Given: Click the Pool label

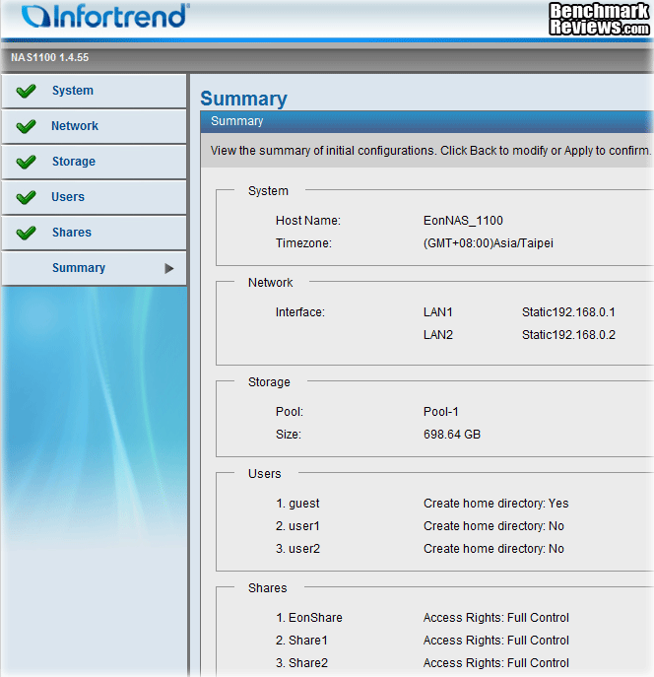Looking at the screenshot, I should (x=290, y=412).
